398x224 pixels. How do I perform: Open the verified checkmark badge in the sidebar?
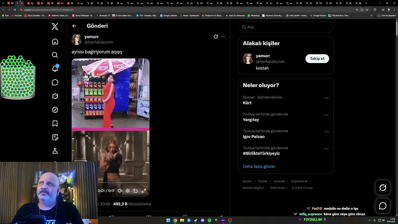pyautogui.click(x=55, y=110)
